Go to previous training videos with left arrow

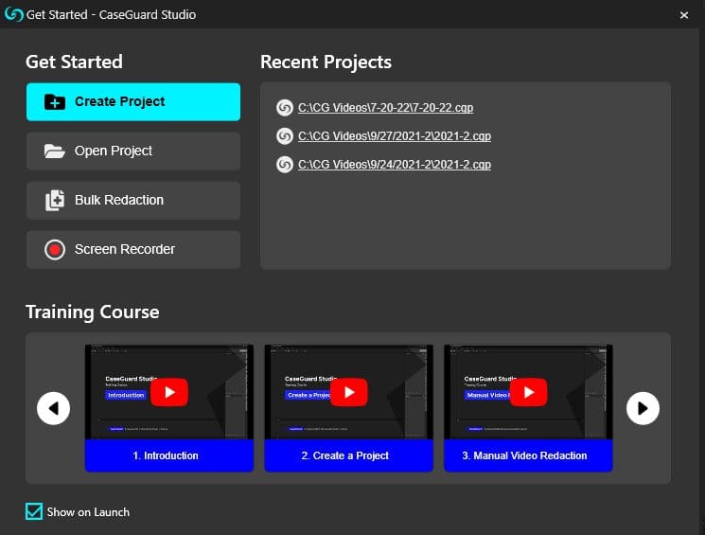click(54, 408)
